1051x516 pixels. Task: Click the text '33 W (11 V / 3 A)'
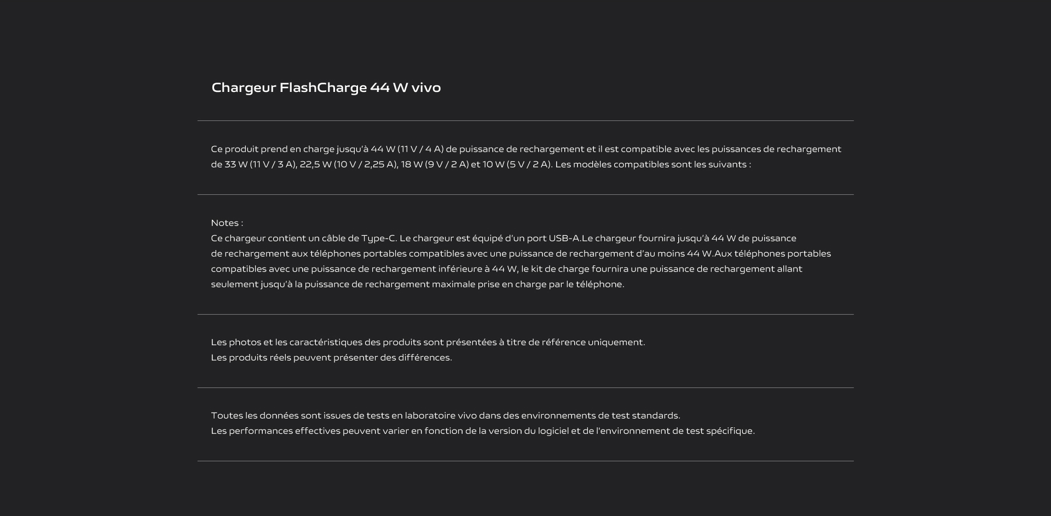tap(261, 164)
